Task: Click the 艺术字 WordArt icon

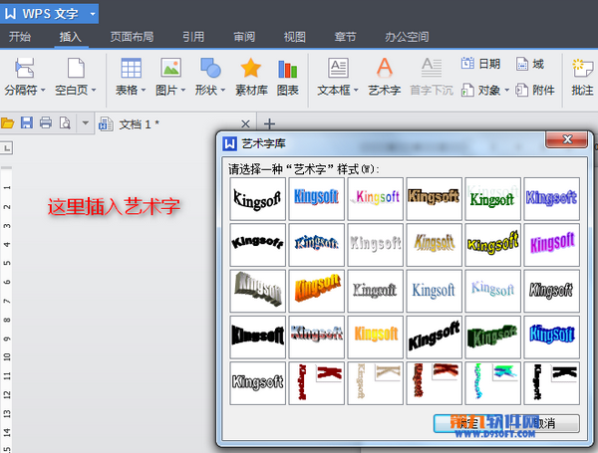Action: [x=385, y=68]
